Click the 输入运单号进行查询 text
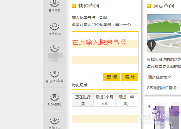The width and height of the screenshot is (181, 129). 89,18
